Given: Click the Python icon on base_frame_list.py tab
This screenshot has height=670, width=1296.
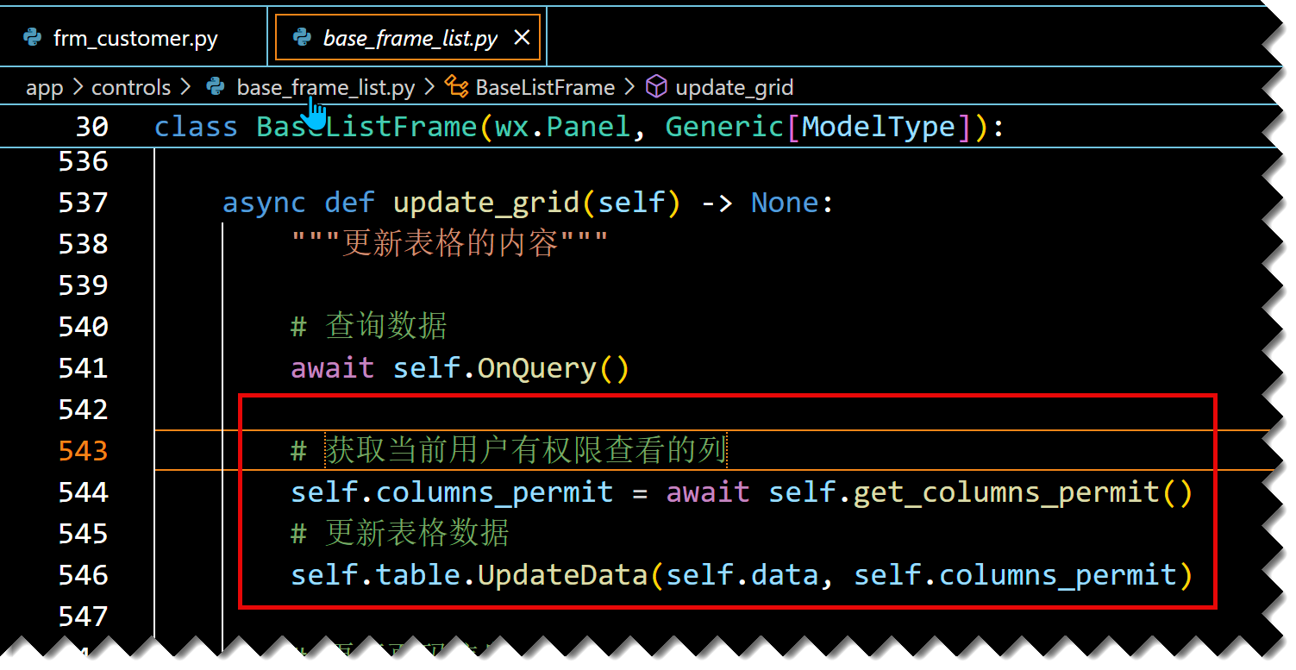Looking at the screenshot, I should pyautogui.click(x=302, y=38).
